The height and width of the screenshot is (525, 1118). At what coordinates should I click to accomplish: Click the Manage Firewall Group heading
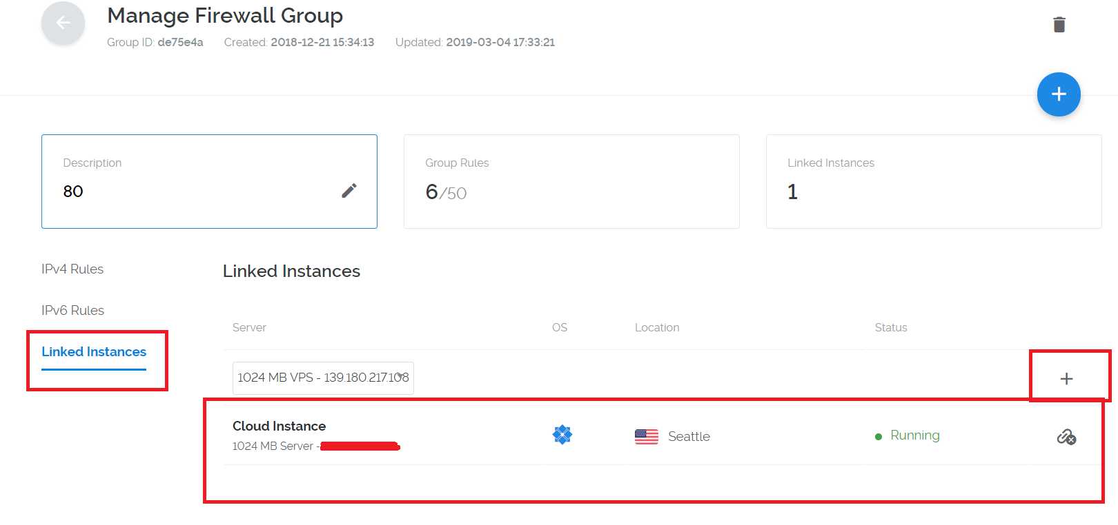coord(225,15)
